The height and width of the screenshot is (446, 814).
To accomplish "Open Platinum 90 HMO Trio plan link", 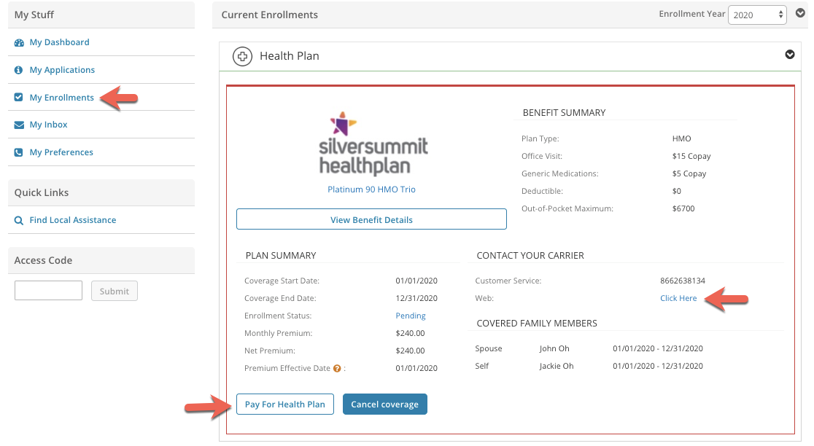I will click(x=372, y=189).
